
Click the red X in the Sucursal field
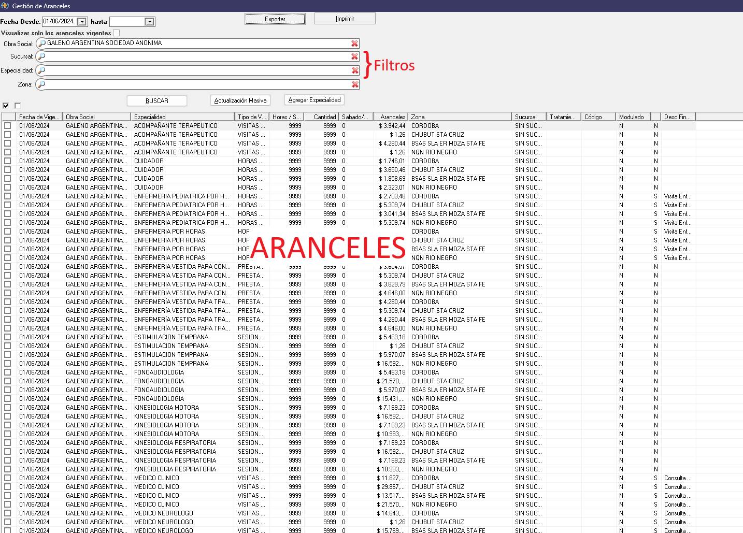point(354,56)
